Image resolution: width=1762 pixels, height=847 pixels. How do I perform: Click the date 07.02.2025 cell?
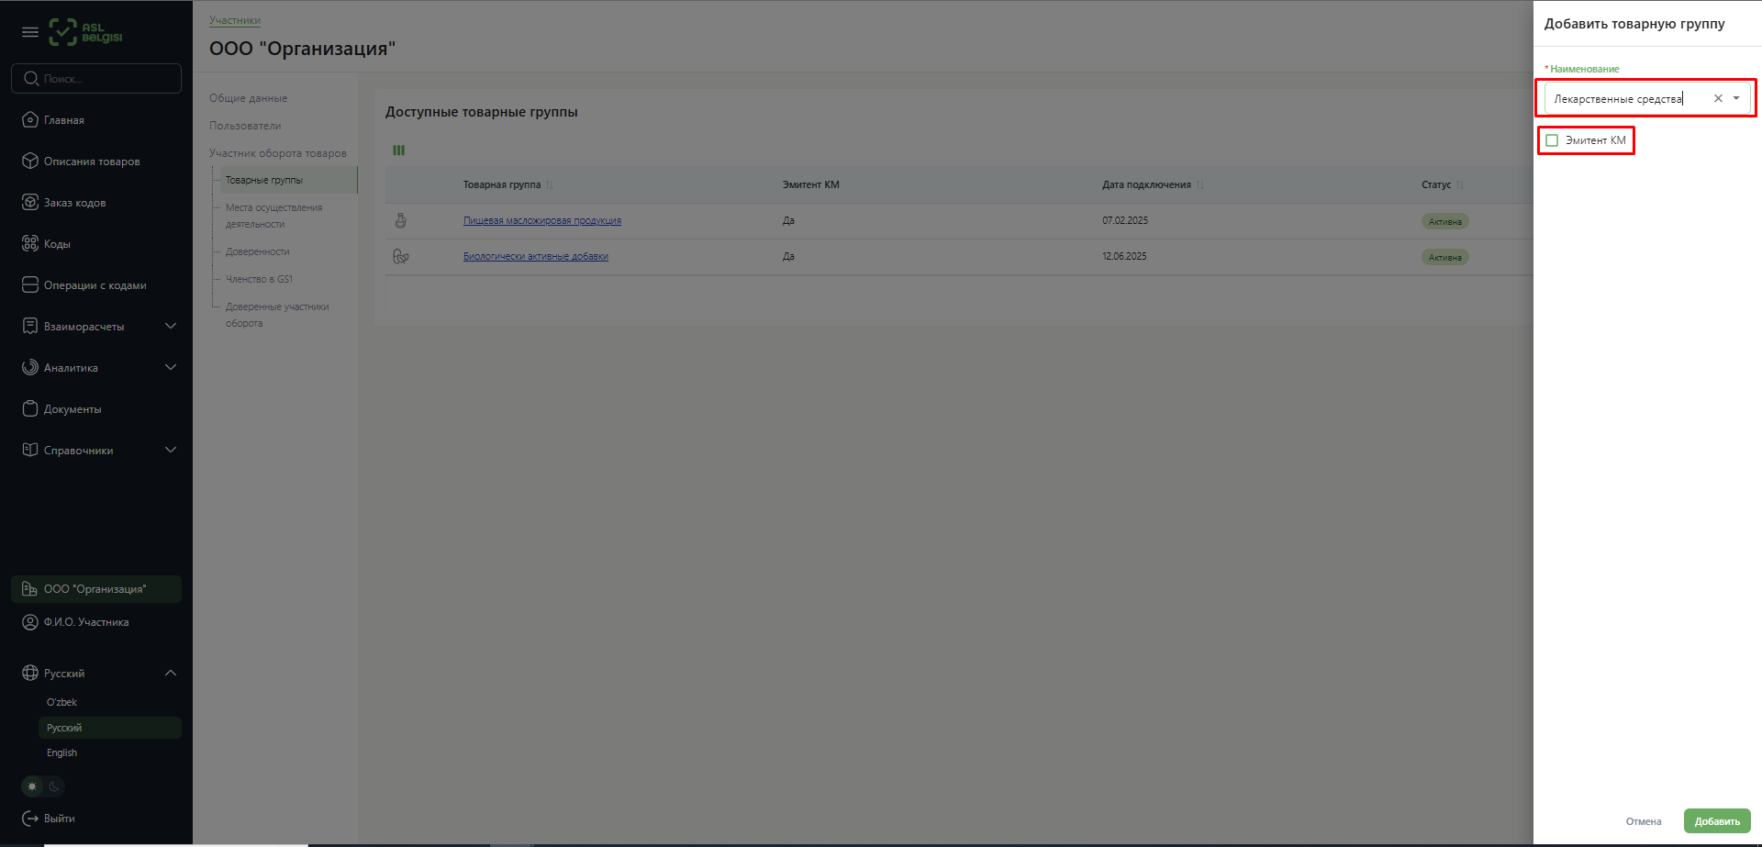(1125, 221)
